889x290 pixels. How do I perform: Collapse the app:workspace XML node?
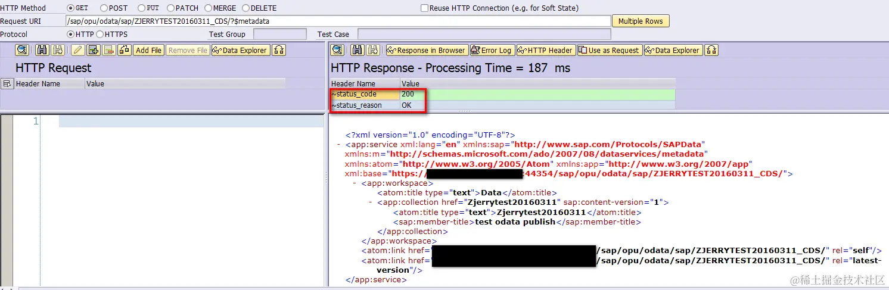click(355, 183)
